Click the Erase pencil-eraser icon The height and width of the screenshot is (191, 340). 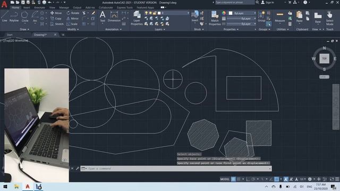[93, 13]
